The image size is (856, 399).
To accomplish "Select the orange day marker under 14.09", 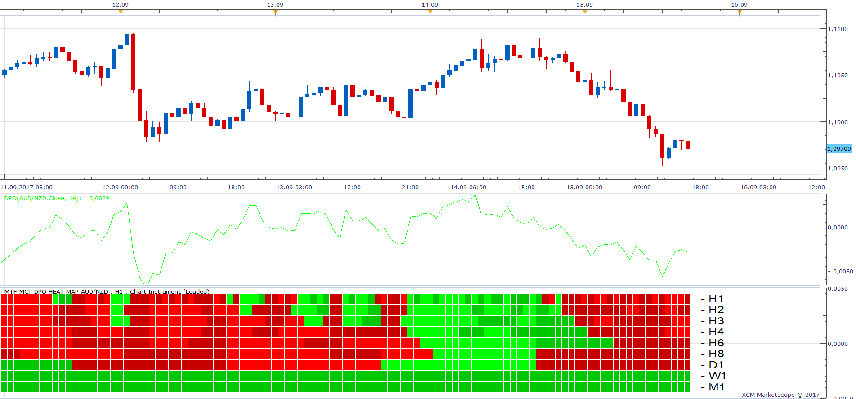I will 430,12.
